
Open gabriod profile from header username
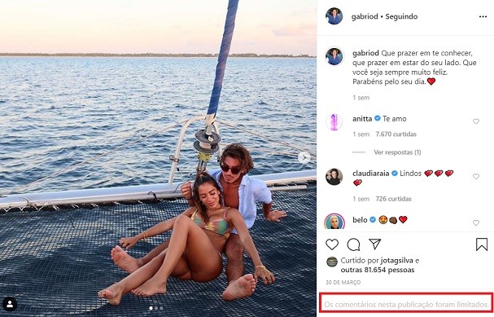pos(365,16)
